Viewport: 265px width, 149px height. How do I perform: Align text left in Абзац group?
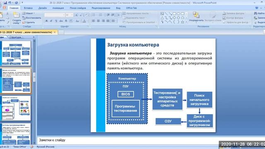click(94, 21)
